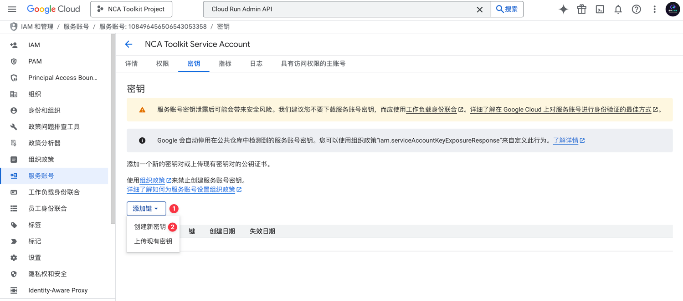683x301 pixels.
Task: Click the Google Cloud logo
Action: click(53, 9)
